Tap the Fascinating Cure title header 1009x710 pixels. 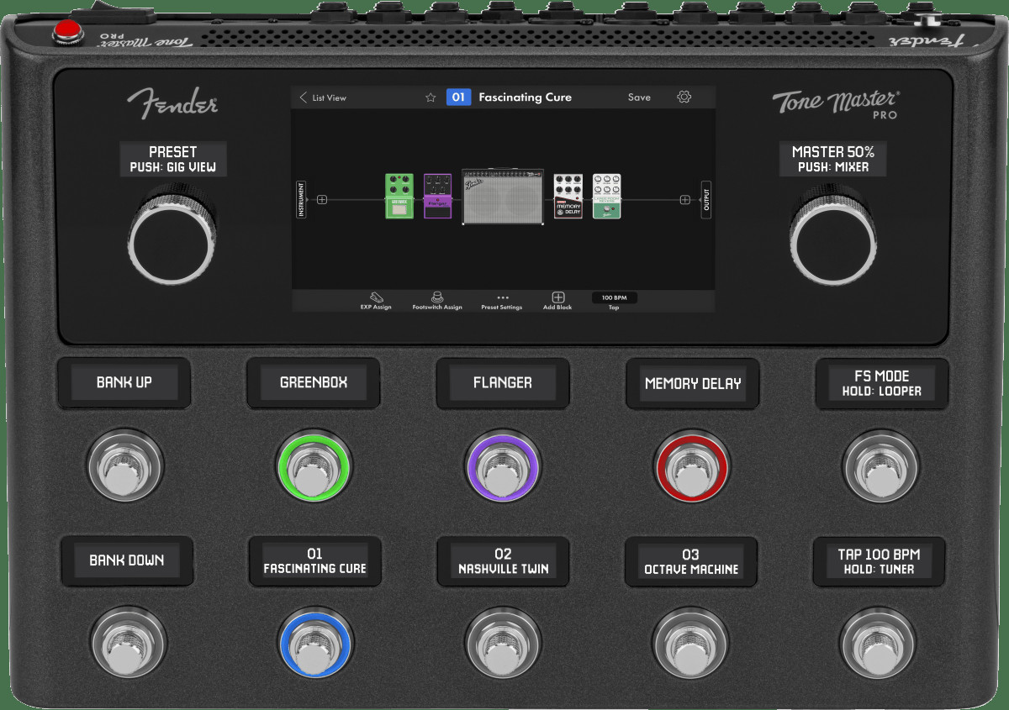coord(525,97)
